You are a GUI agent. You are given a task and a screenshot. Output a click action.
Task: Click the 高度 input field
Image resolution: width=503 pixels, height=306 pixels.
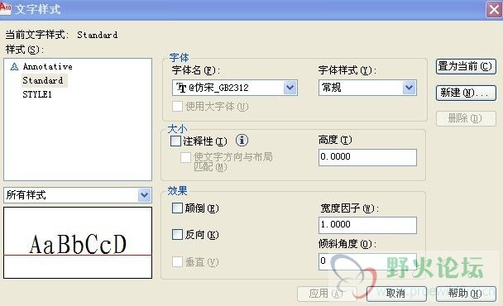[367, 157]
